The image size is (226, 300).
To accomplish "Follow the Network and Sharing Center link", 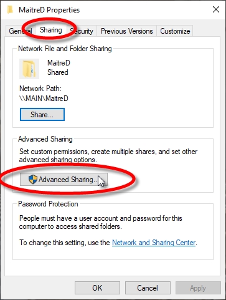I will click(154, 243).
